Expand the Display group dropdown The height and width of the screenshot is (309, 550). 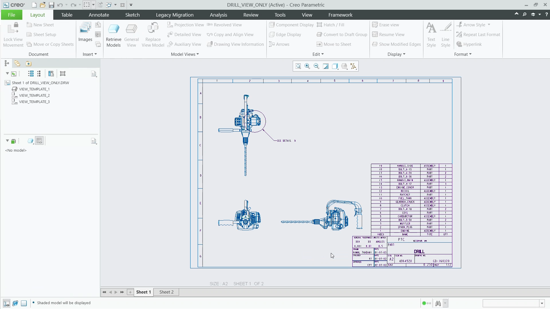click(396, 54)
